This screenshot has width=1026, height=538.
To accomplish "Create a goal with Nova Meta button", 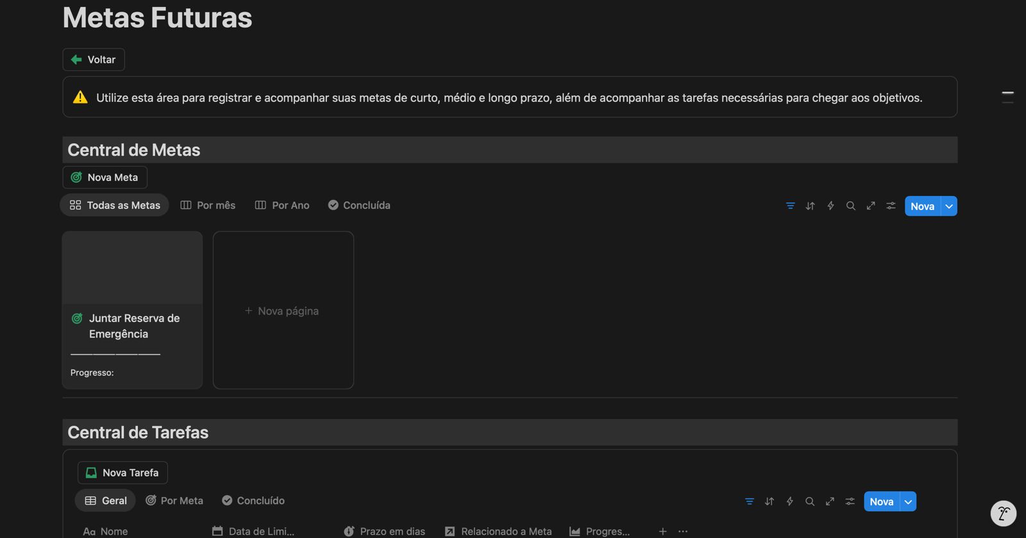I will (x=105, y=177).
